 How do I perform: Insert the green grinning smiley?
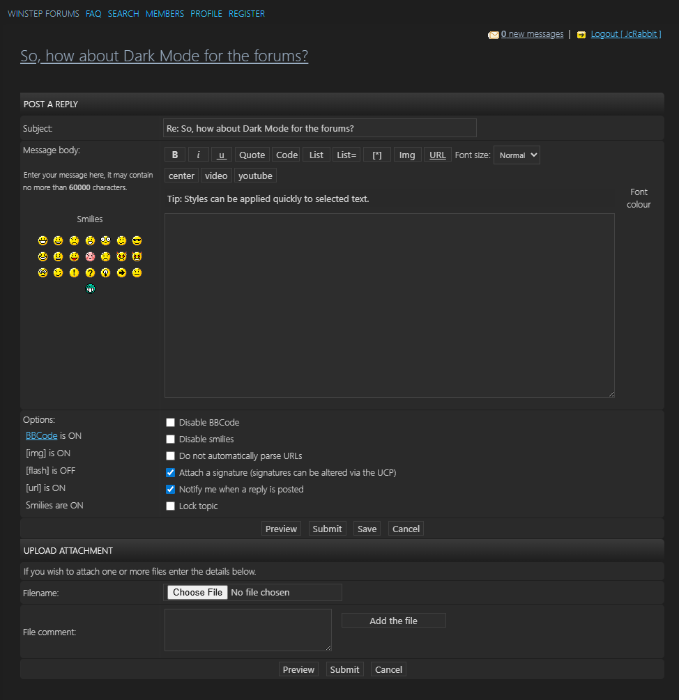pyautogui.click(x=90, y=288)
